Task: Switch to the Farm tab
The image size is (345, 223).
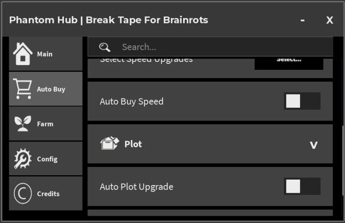Action: pyautogui.click(x=46, y=124)
